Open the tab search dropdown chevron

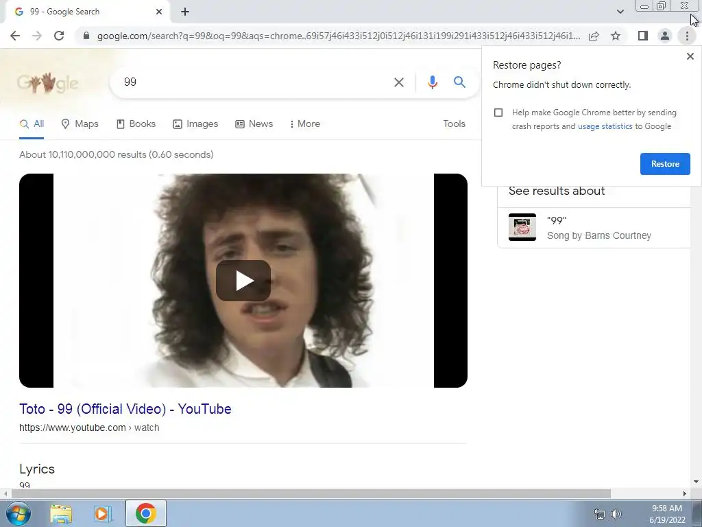[620, 12]
